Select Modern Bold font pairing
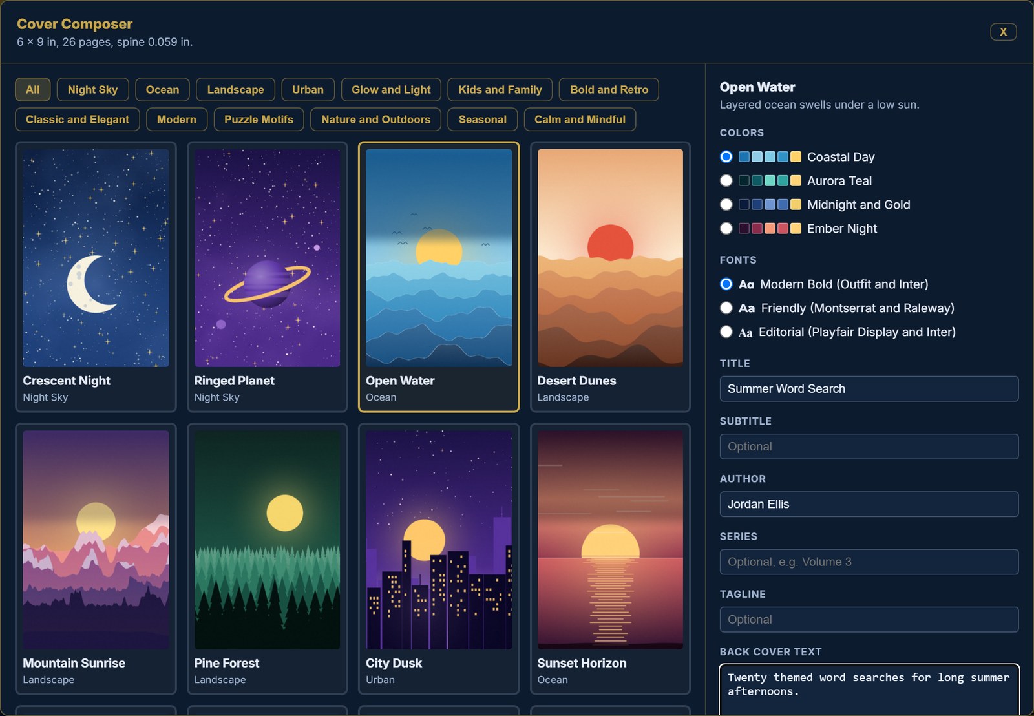This screenshot has width=1034, height=716. [x=726, y=284]
